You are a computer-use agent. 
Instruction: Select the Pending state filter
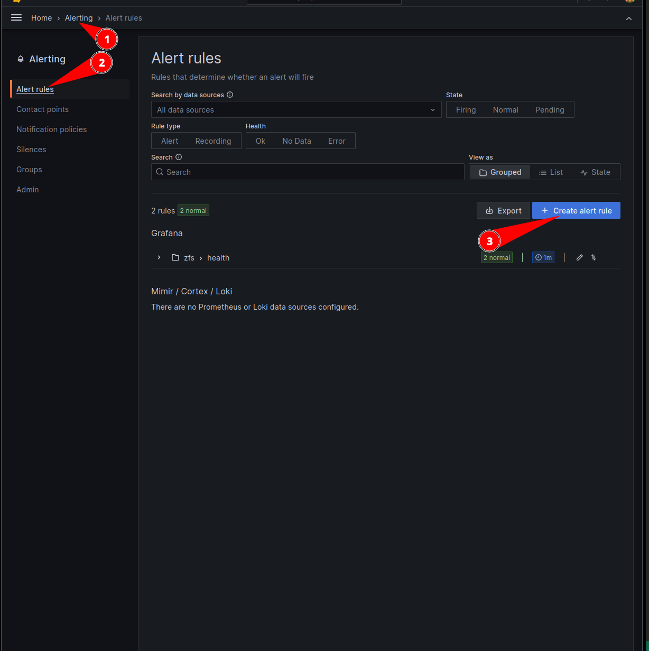pos(549,110)
